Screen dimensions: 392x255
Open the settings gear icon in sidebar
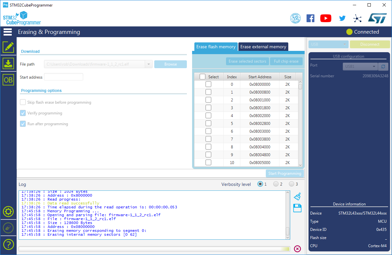pyautogui.click(x=8, y=212)
